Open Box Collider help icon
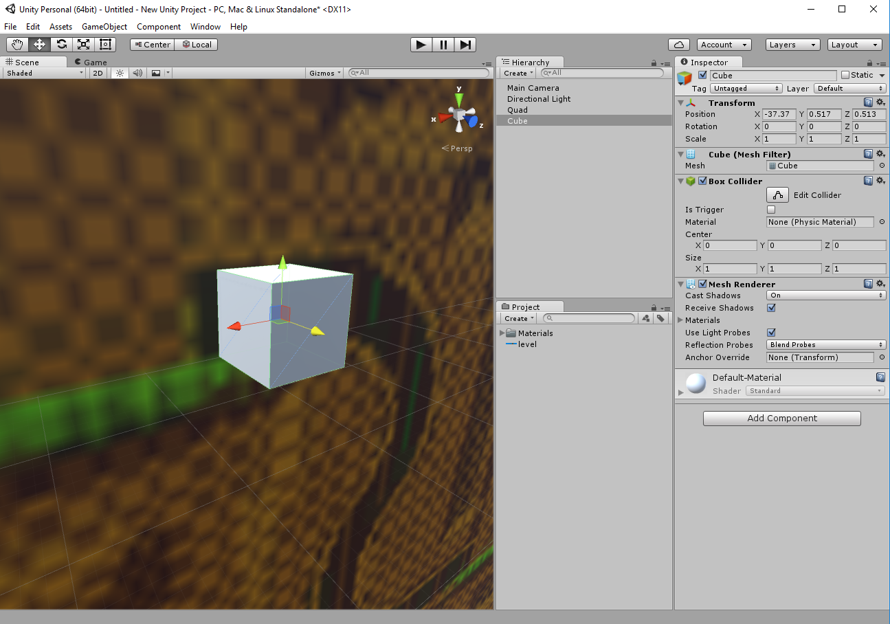Screen dimensions: 890x624 click(x=869, y=181)
